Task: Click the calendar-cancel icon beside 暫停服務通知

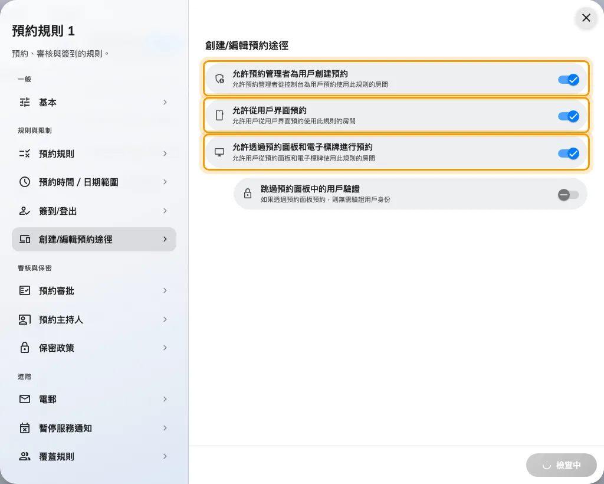Action: [x=25, y=428]
